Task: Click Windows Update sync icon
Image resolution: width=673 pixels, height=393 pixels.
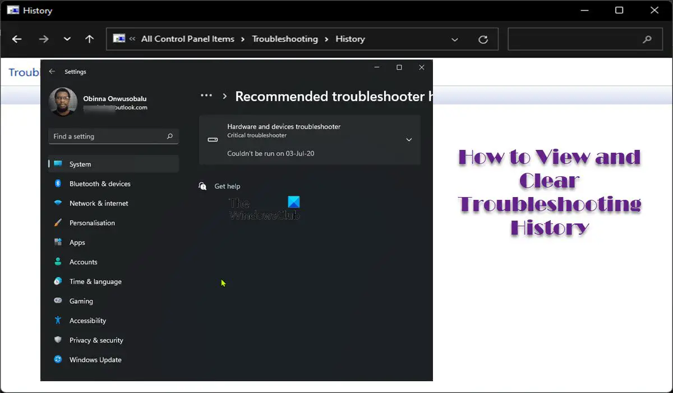Action: pos(58,359)
